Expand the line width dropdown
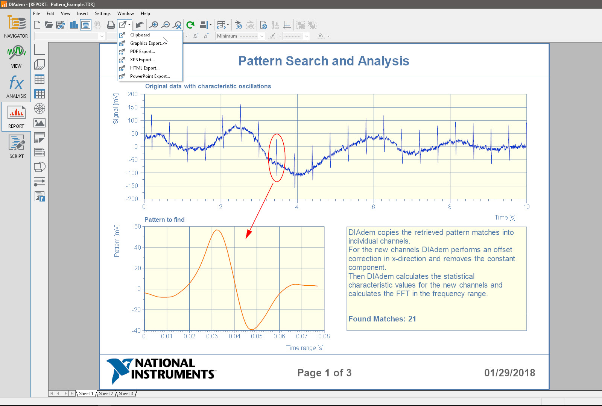The image size is (602, 406). (307, 36)
